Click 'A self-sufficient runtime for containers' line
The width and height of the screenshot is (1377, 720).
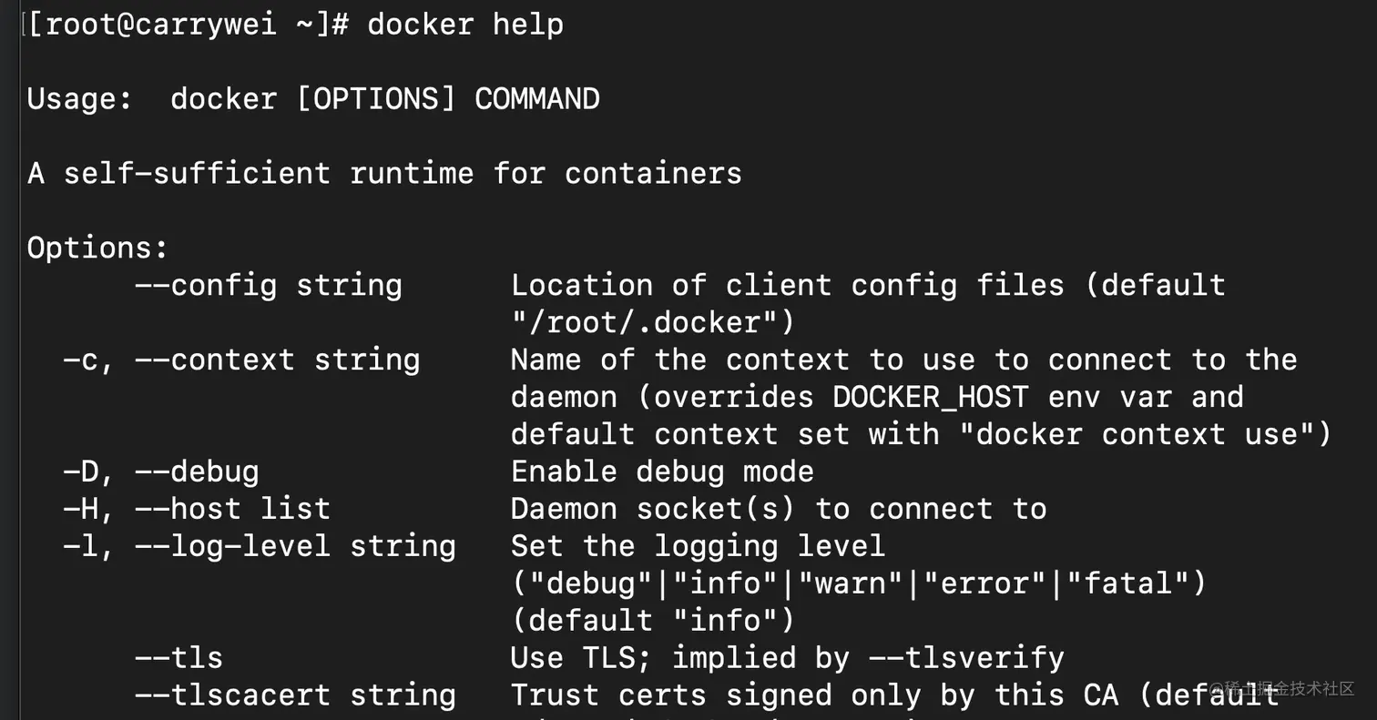(x=384, y=173)
